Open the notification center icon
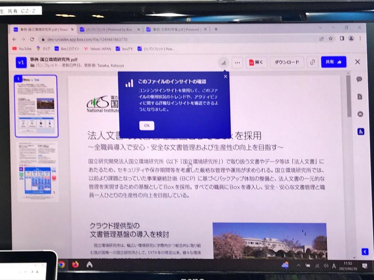This screenshot has width=374, height=280. pos(365,266)
